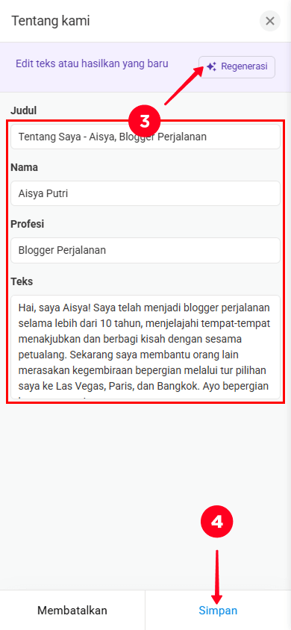Screen dimensions: 291x630
Task: Click the Tentang kami panel title
Action: coord(51,21)
